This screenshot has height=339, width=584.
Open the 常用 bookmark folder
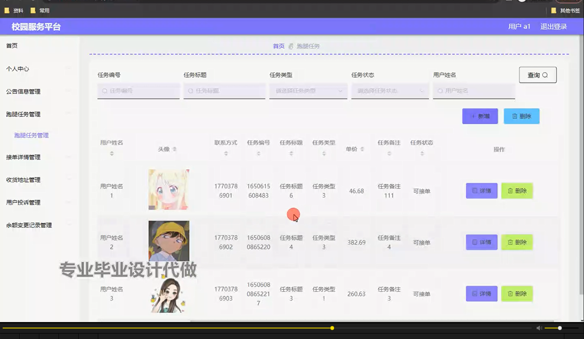tap(40, 11)
